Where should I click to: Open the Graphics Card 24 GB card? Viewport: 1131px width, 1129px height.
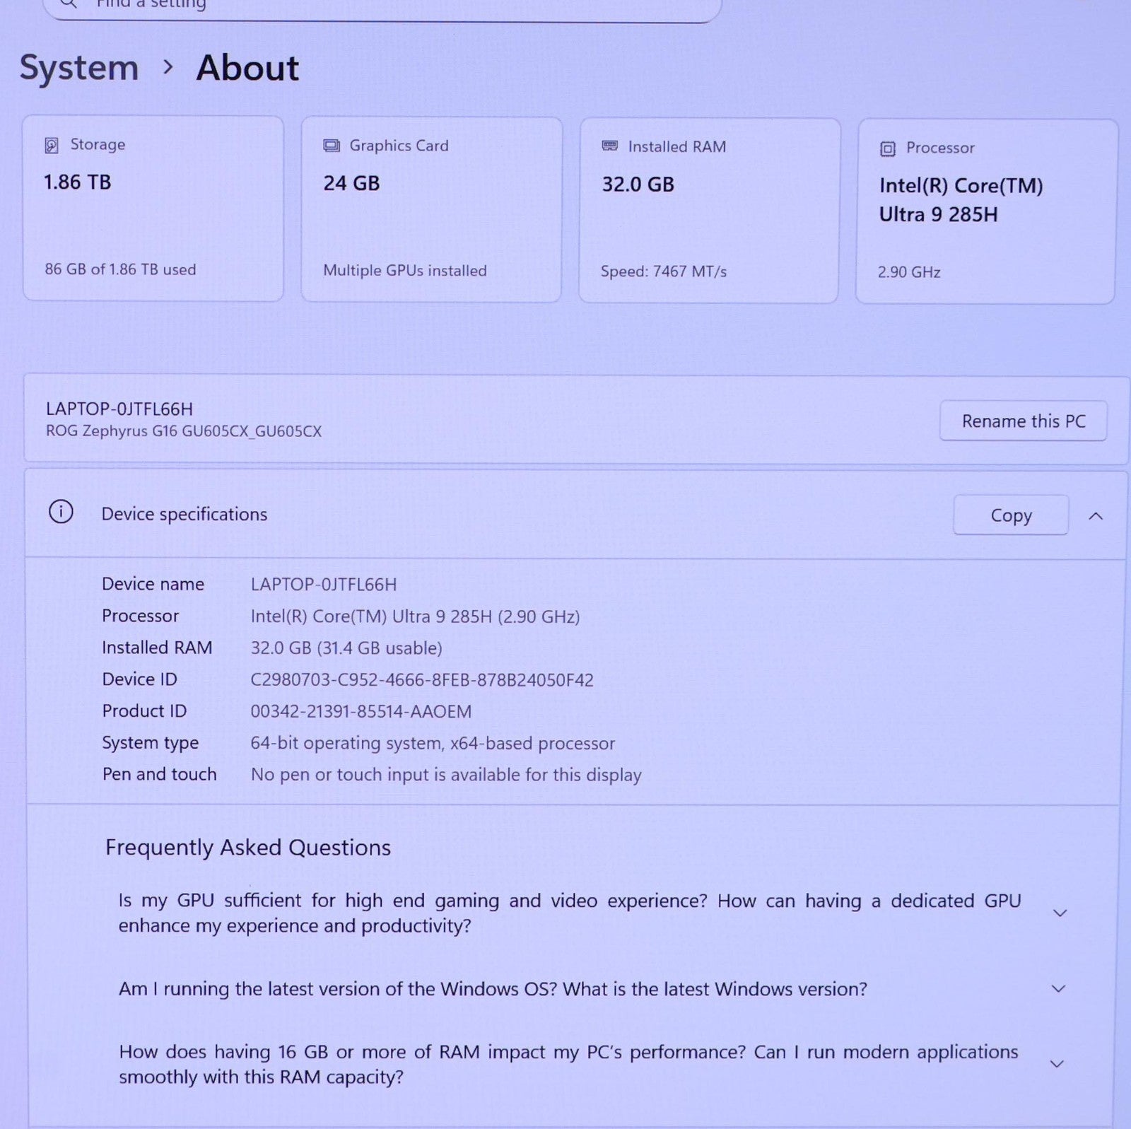pos(431,210)
